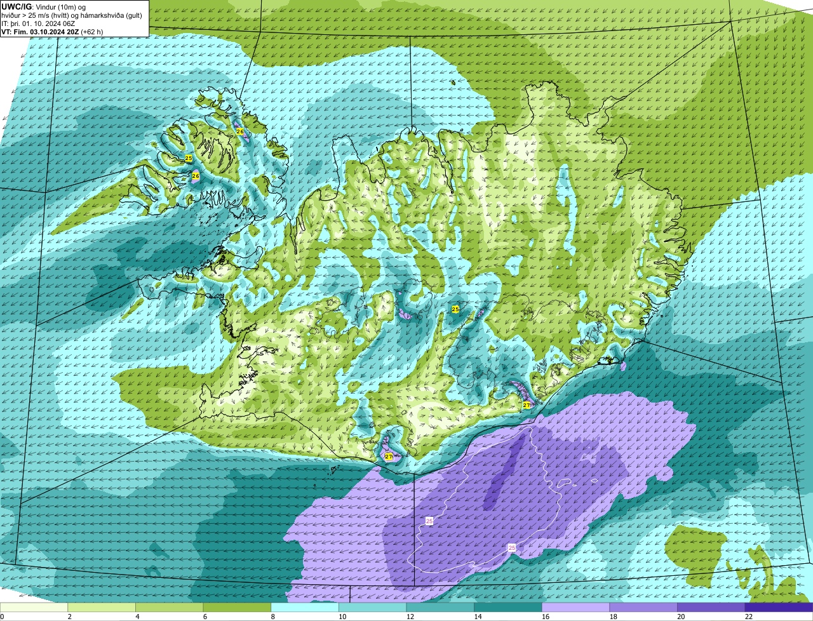
Task: Click the yellow '25' gust marker in the central highlands
Action: [x=455, y=309]
